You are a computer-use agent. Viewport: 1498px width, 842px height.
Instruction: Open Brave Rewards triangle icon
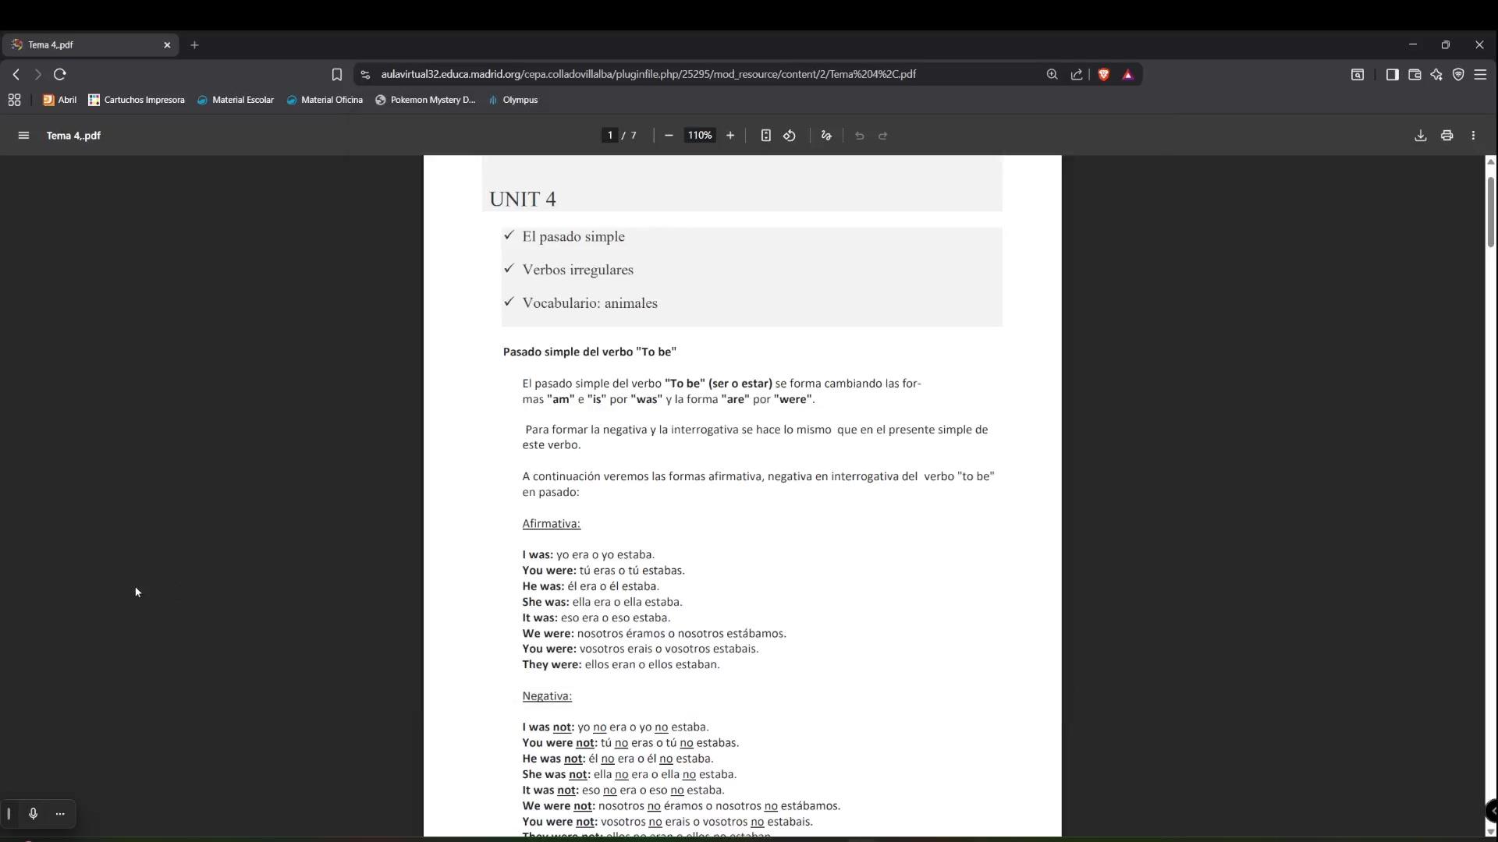click(1127, 75)
